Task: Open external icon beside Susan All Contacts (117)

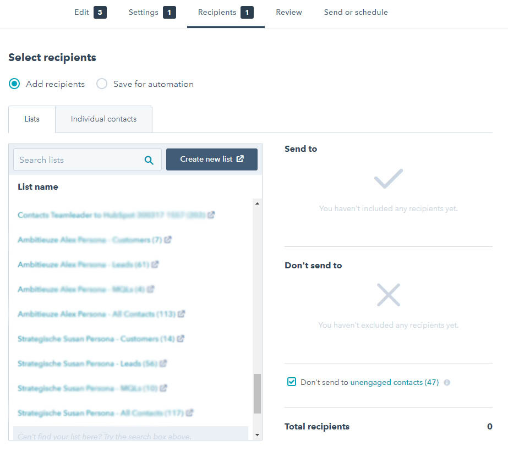Action: coord(190,413)
